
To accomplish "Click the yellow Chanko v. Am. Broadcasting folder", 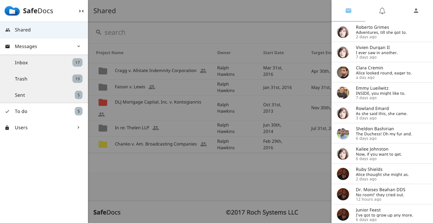I will click(103, 144).
